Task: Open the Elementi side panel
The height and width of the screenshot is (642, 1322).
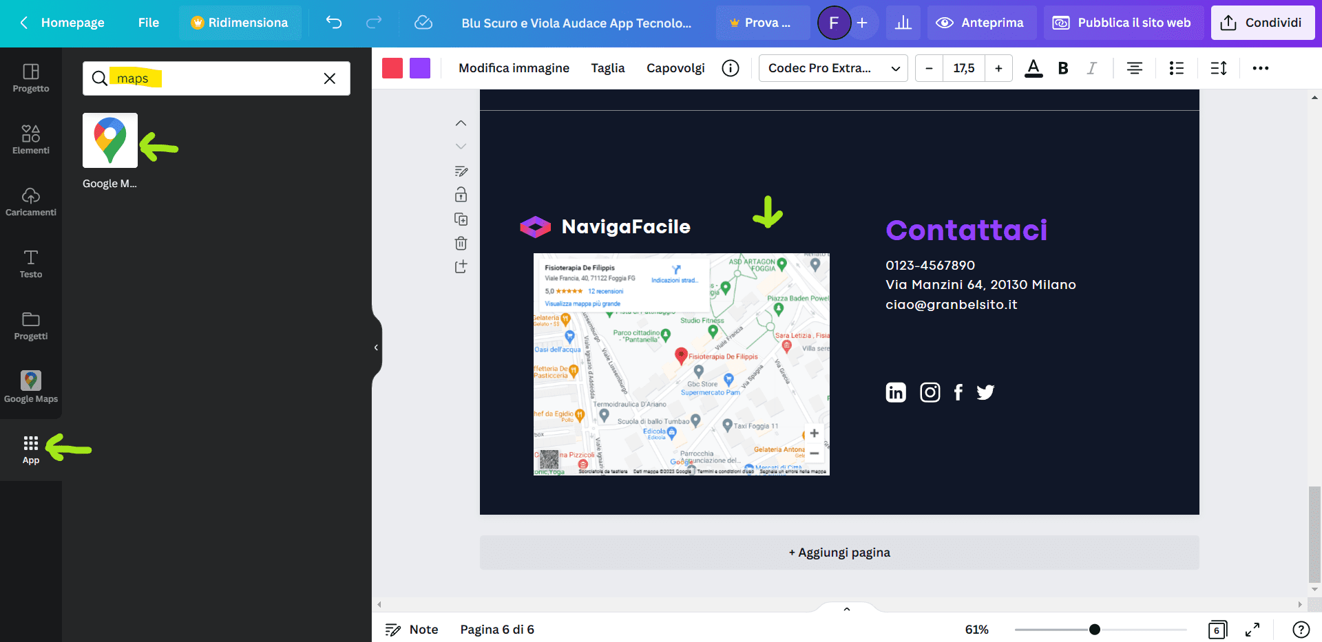Action: point(31,140)
